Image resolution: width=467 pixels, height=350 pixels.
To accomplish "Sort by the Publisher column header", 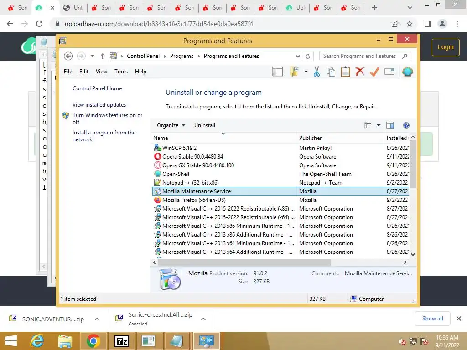I will (339, 138).
